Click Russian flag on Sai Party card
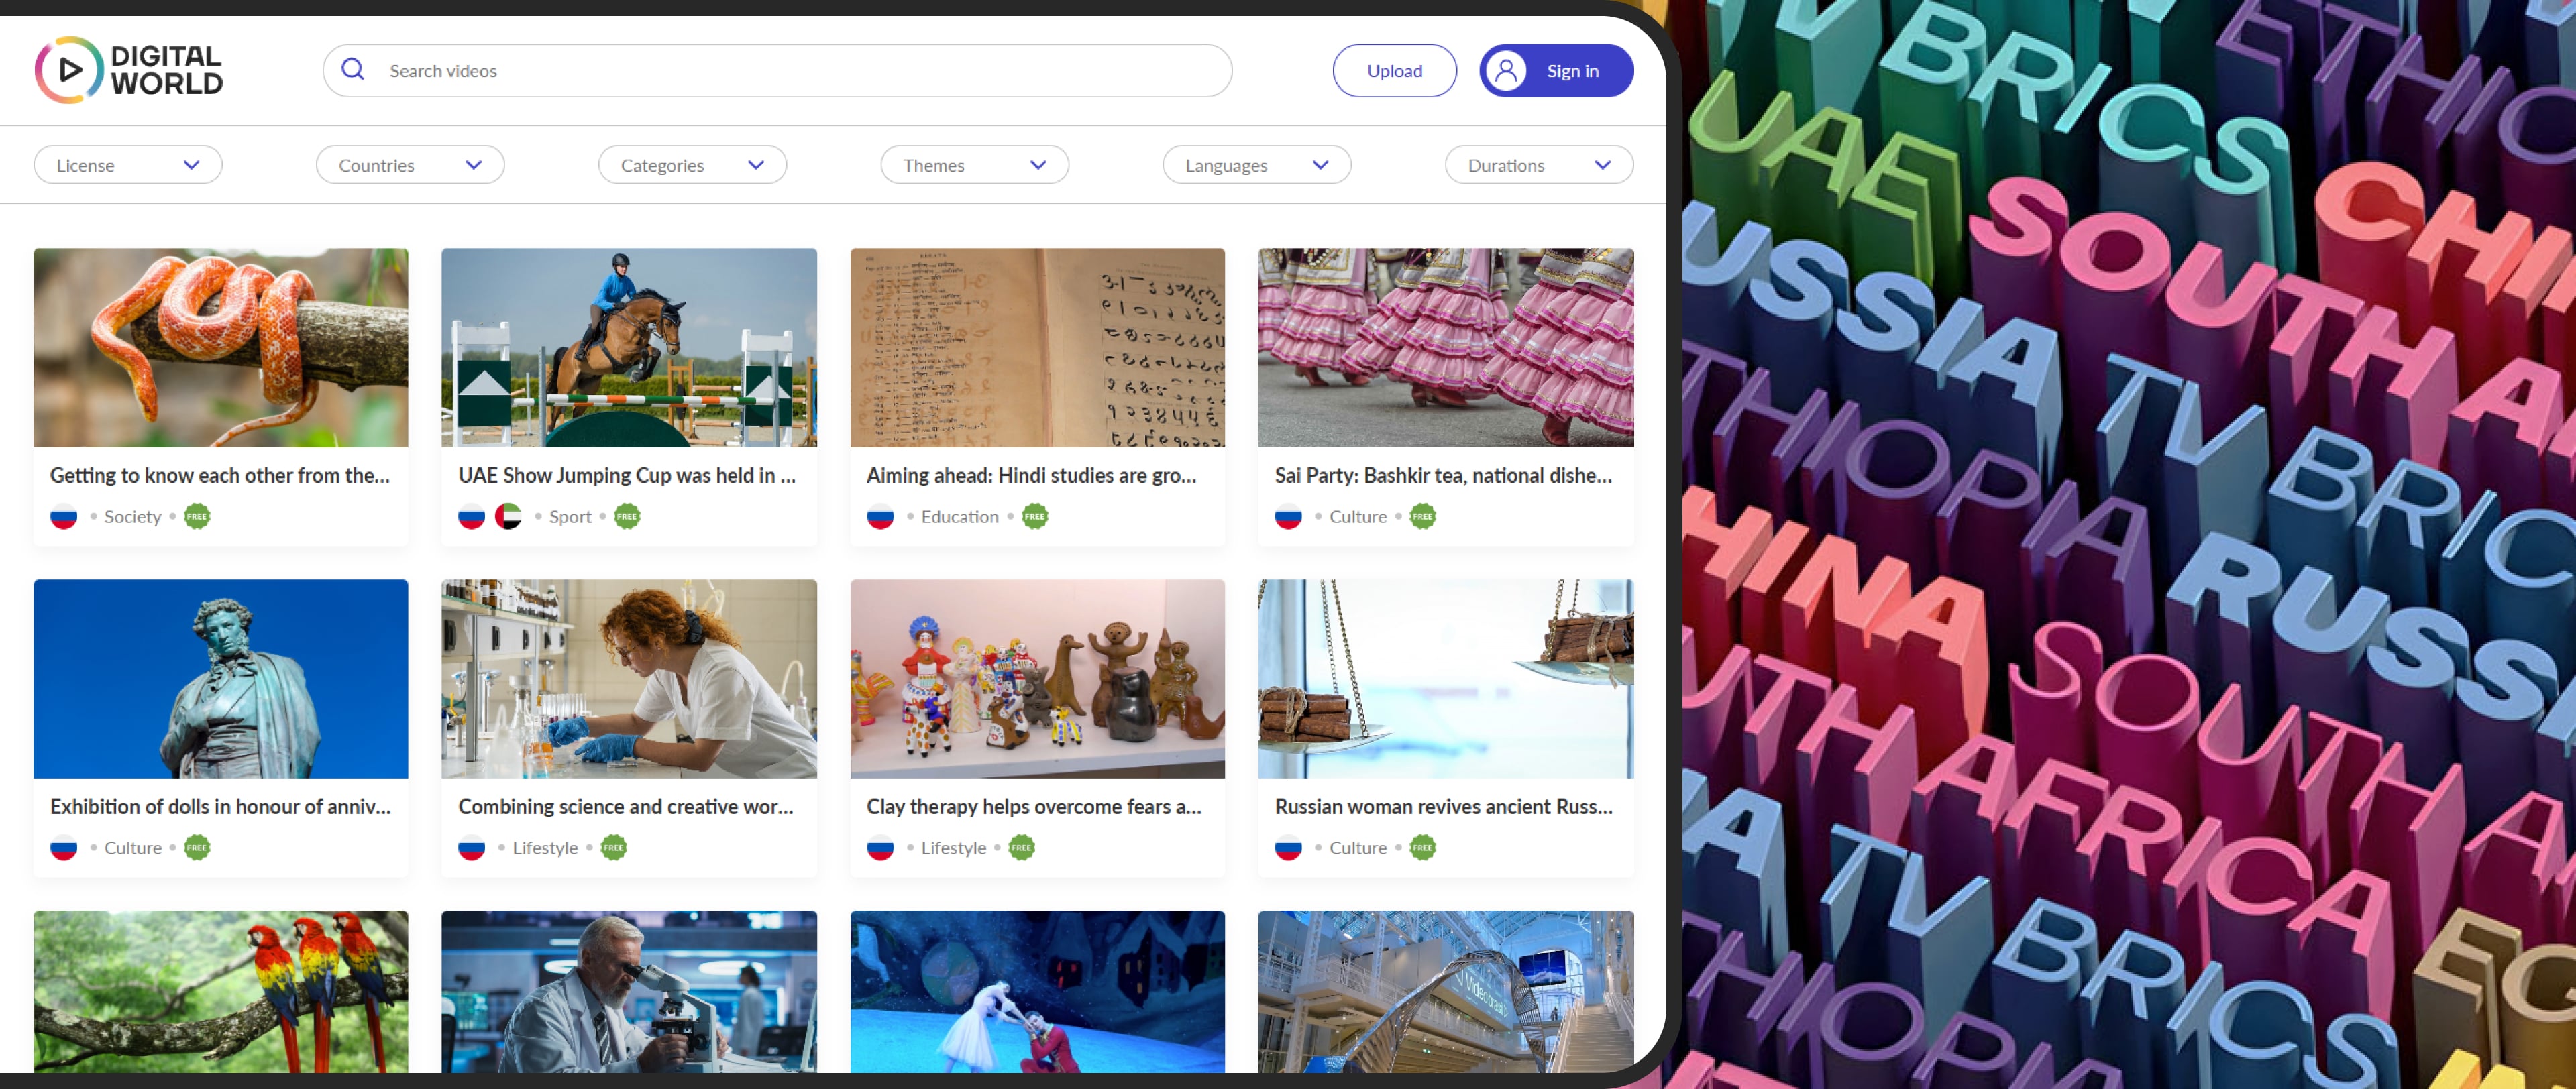2576x1089 pixels. coord(1289,517)
